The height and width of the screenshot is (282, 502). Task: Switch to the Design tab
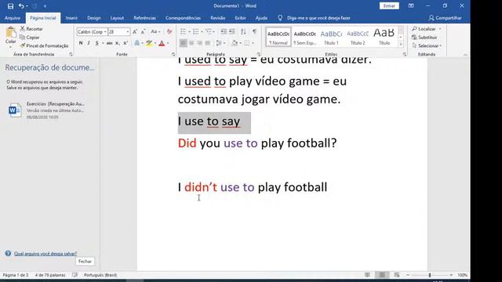click(94, 18)
